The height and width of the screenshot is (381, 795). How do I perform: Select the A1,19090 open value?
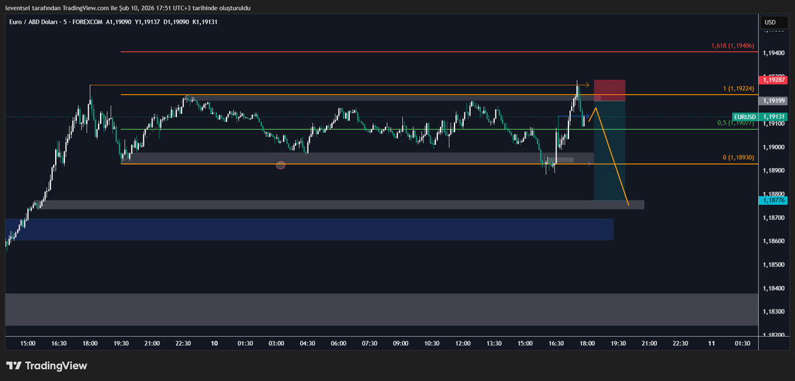(x=119, y=22)
